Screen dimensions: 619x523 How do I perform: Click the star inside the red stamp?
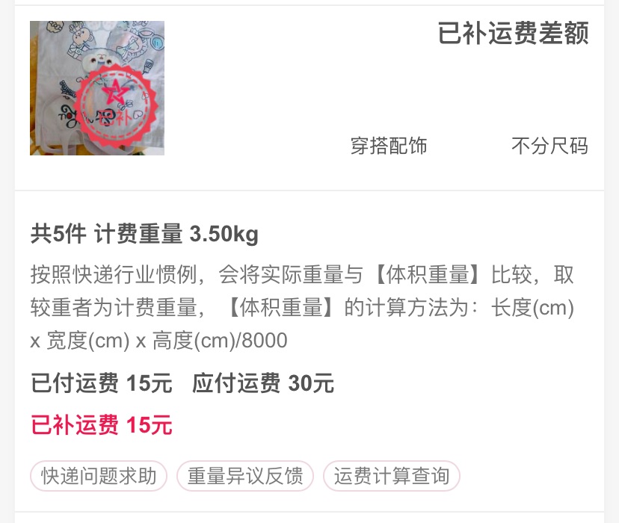click(114, 92)
